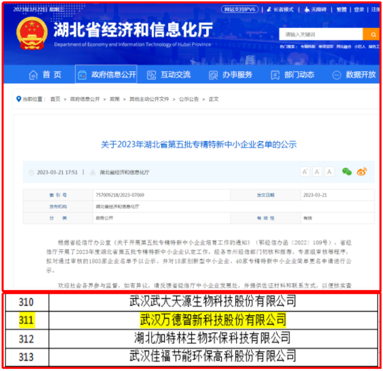Viewport: 383px width, 371px height.
Task: Click table row number 313
Action: pos(26,357)
